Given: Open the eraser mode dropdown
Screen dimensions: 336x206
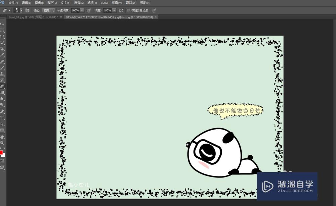Looking at the screenshot, I should coord(48,10).
